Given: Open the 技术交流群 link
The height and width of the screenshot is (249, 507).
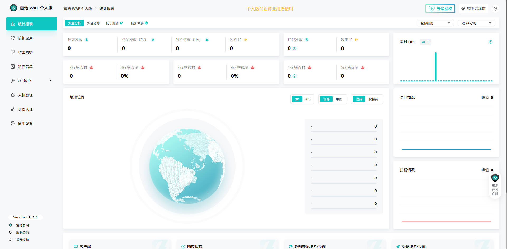Looking at the screenshot, I should click(x=473, y=8).
